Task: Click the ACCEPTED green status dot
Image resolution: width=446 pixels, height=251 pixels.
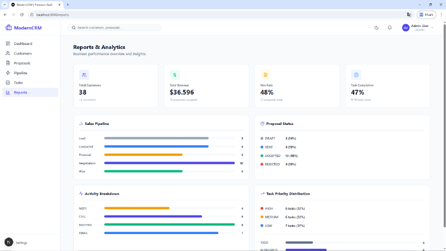Action: [x=262, y=156]
